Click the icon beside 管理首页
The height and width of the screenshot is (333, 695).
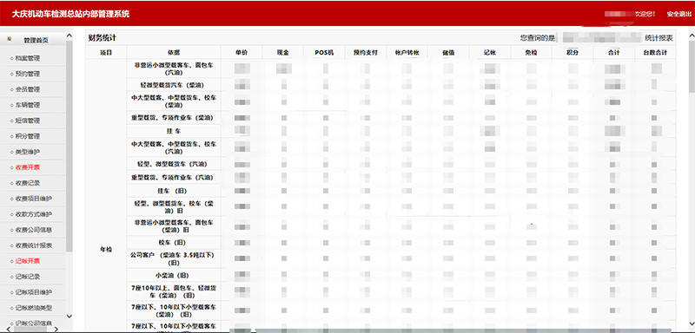coord(10,40)
